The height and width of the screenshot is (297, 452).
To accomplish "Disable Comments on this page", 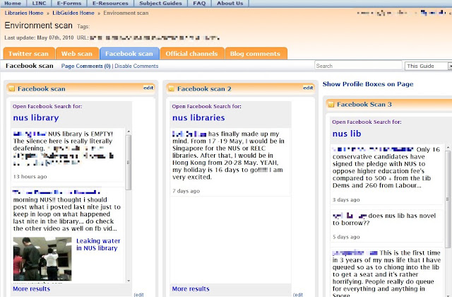I will click(136, 66).
